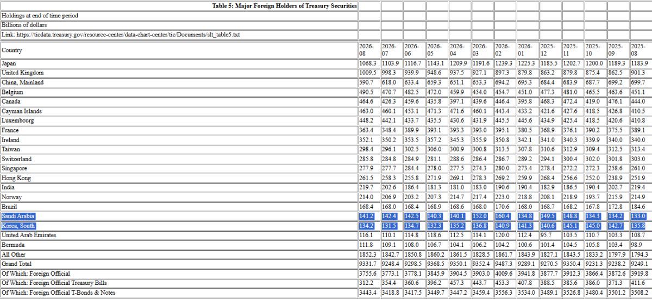Select Ireland's 2026-01 value 342.1
The width and height of the screenshot is (652, 299).
(x=528, y=140)
